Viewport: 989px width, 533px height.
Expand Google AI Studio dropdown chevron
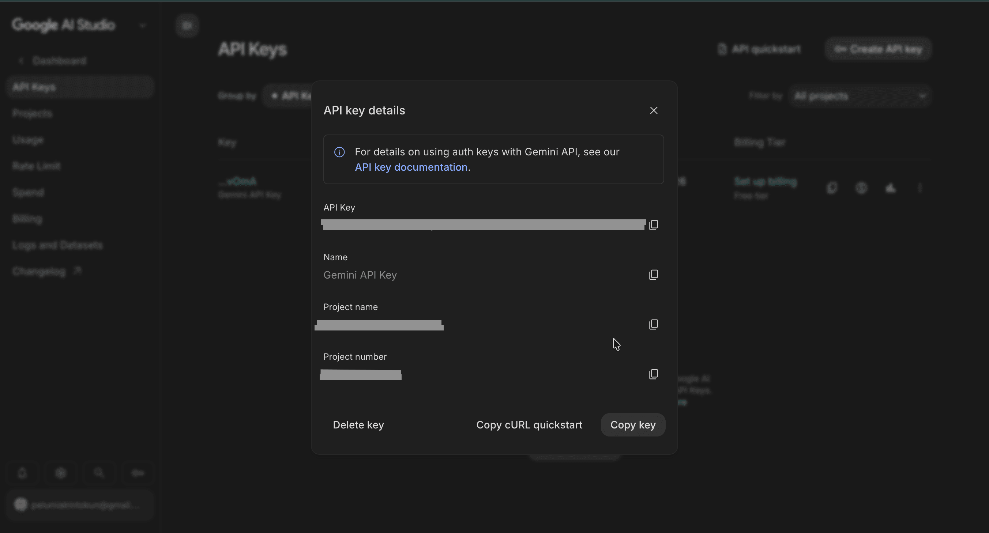142,25
